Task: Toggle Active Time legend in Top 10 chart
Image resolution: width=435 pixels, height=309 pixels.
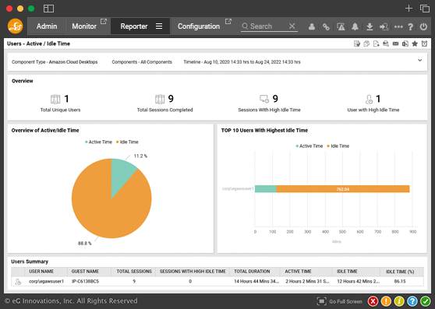Action: point(309,146)
